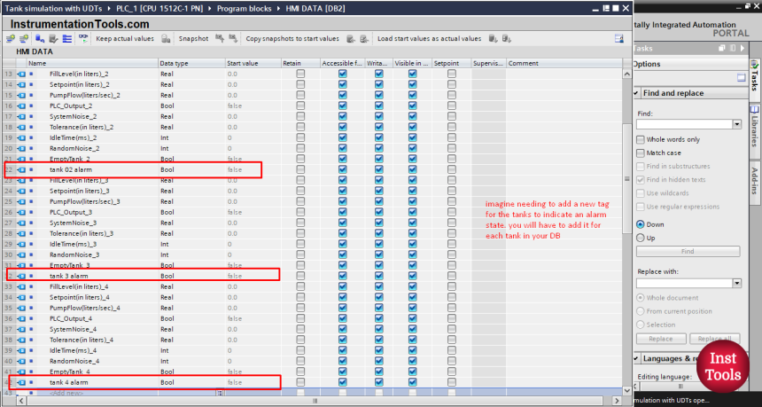Select the Up search direction radio button
Viewport: 762px width, 407px height.
[641, 238]
